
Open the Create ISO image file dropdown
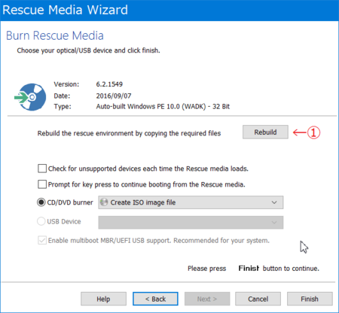[x=191, y=202]
